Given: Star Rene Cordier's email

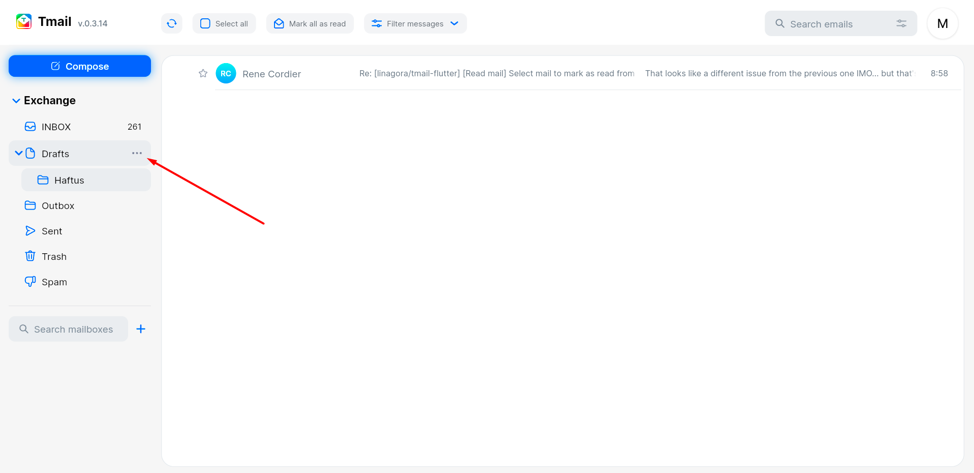Looking at the screenshot, I should [203, 73].
